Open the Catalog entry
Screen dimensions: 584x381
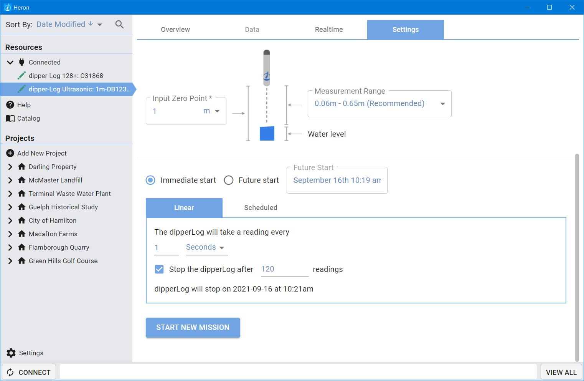[28, 118]
